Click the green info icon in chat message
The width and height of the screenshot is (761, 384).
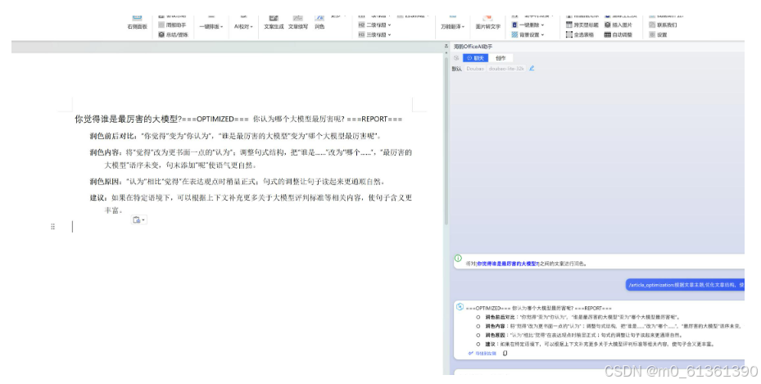point(458,258)
